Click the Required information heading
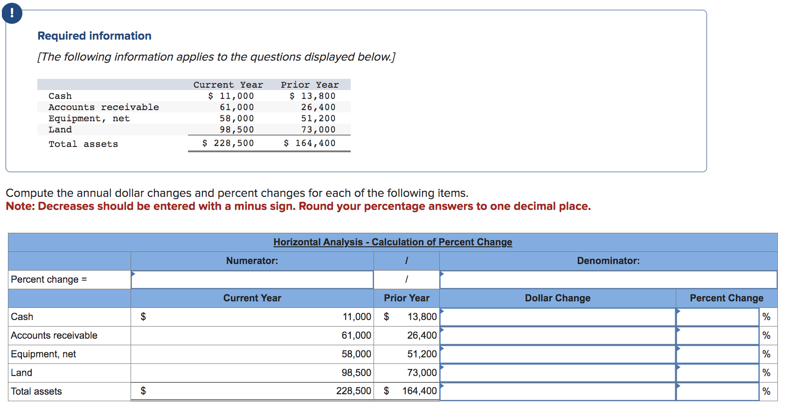790x418 pixels. click(x=94, y=36)
